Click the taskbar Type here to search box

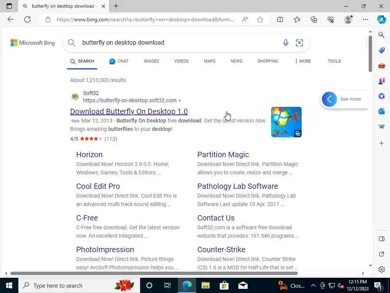coord(79,285)
